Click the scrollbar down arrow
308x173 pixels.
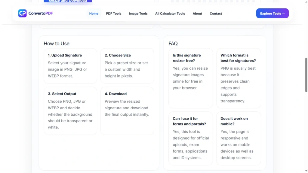click(x=306, y=171)
